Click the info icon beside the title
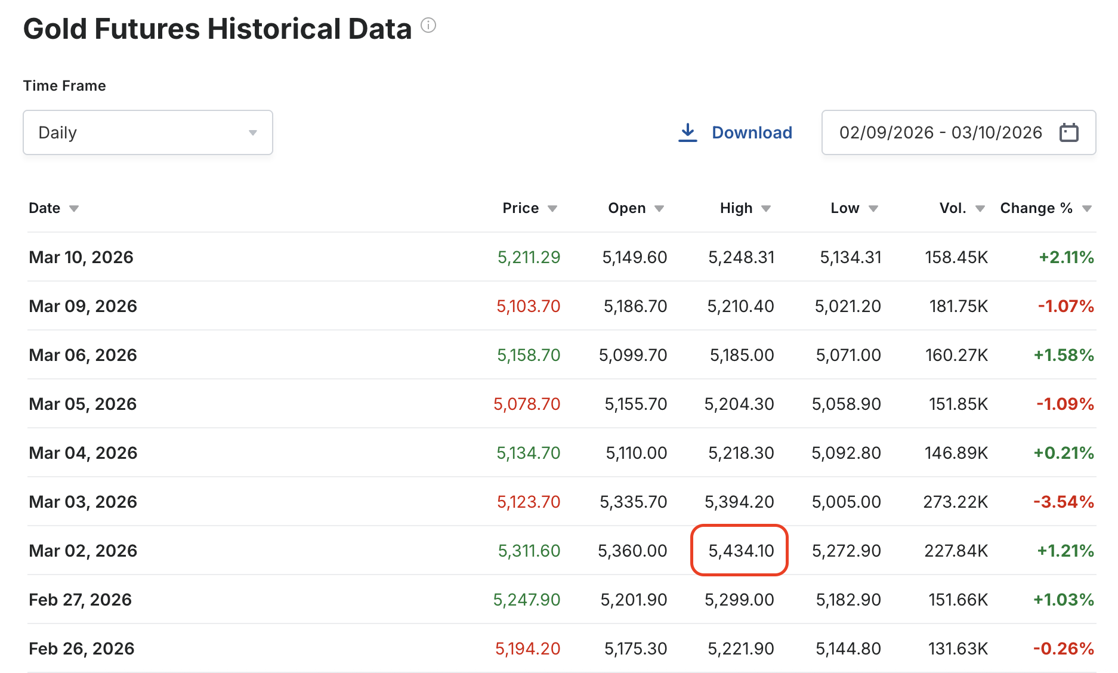Screen dimensions: 1118x673 (x=428, y=26)
